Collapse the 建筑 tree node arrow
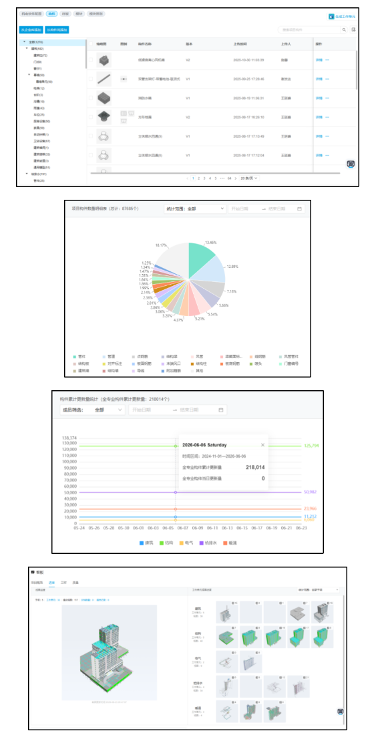 point(27,48)
